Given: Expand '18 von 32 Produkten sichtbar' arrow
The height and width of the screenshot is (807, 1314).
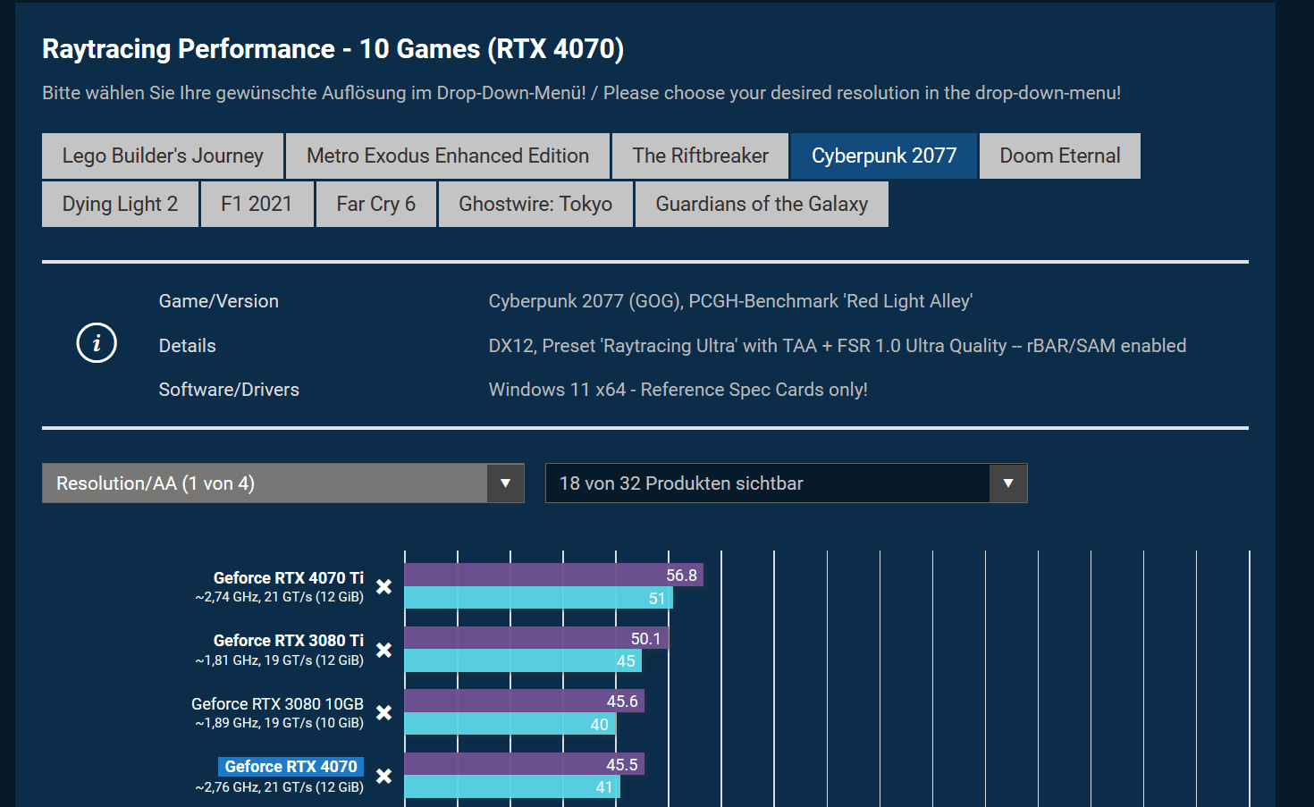Looking at the screenshot, I should coord(1008,483).
